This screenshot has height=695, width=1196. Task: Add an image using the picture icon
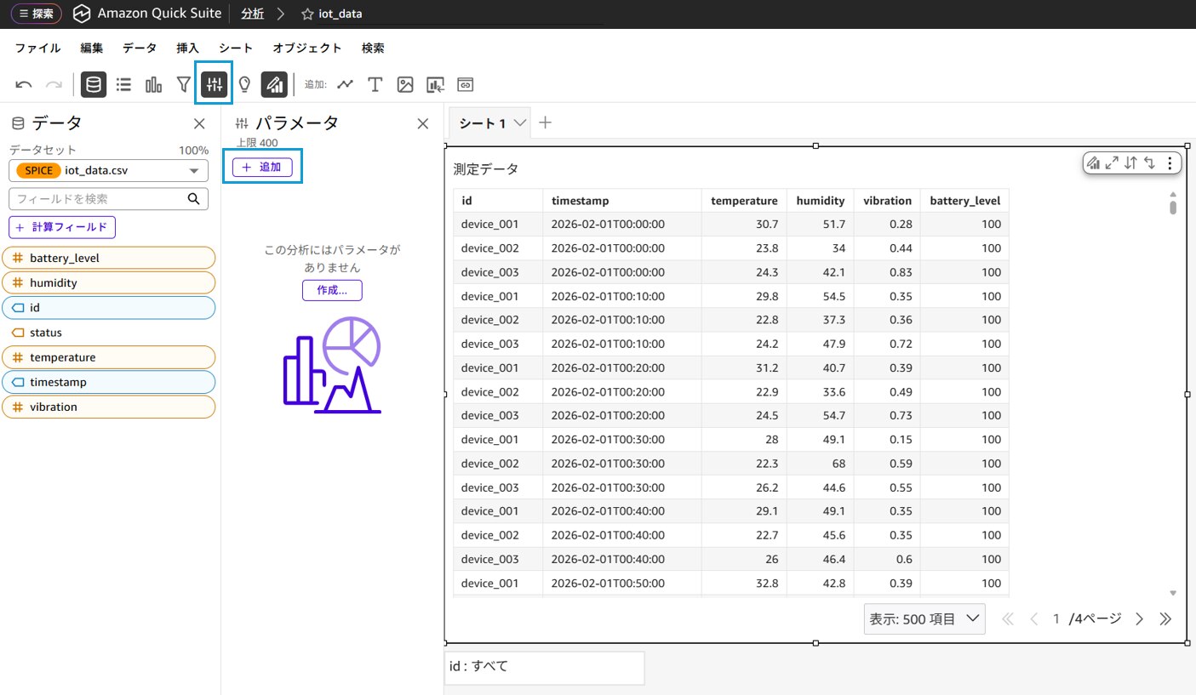coord(405,84)
